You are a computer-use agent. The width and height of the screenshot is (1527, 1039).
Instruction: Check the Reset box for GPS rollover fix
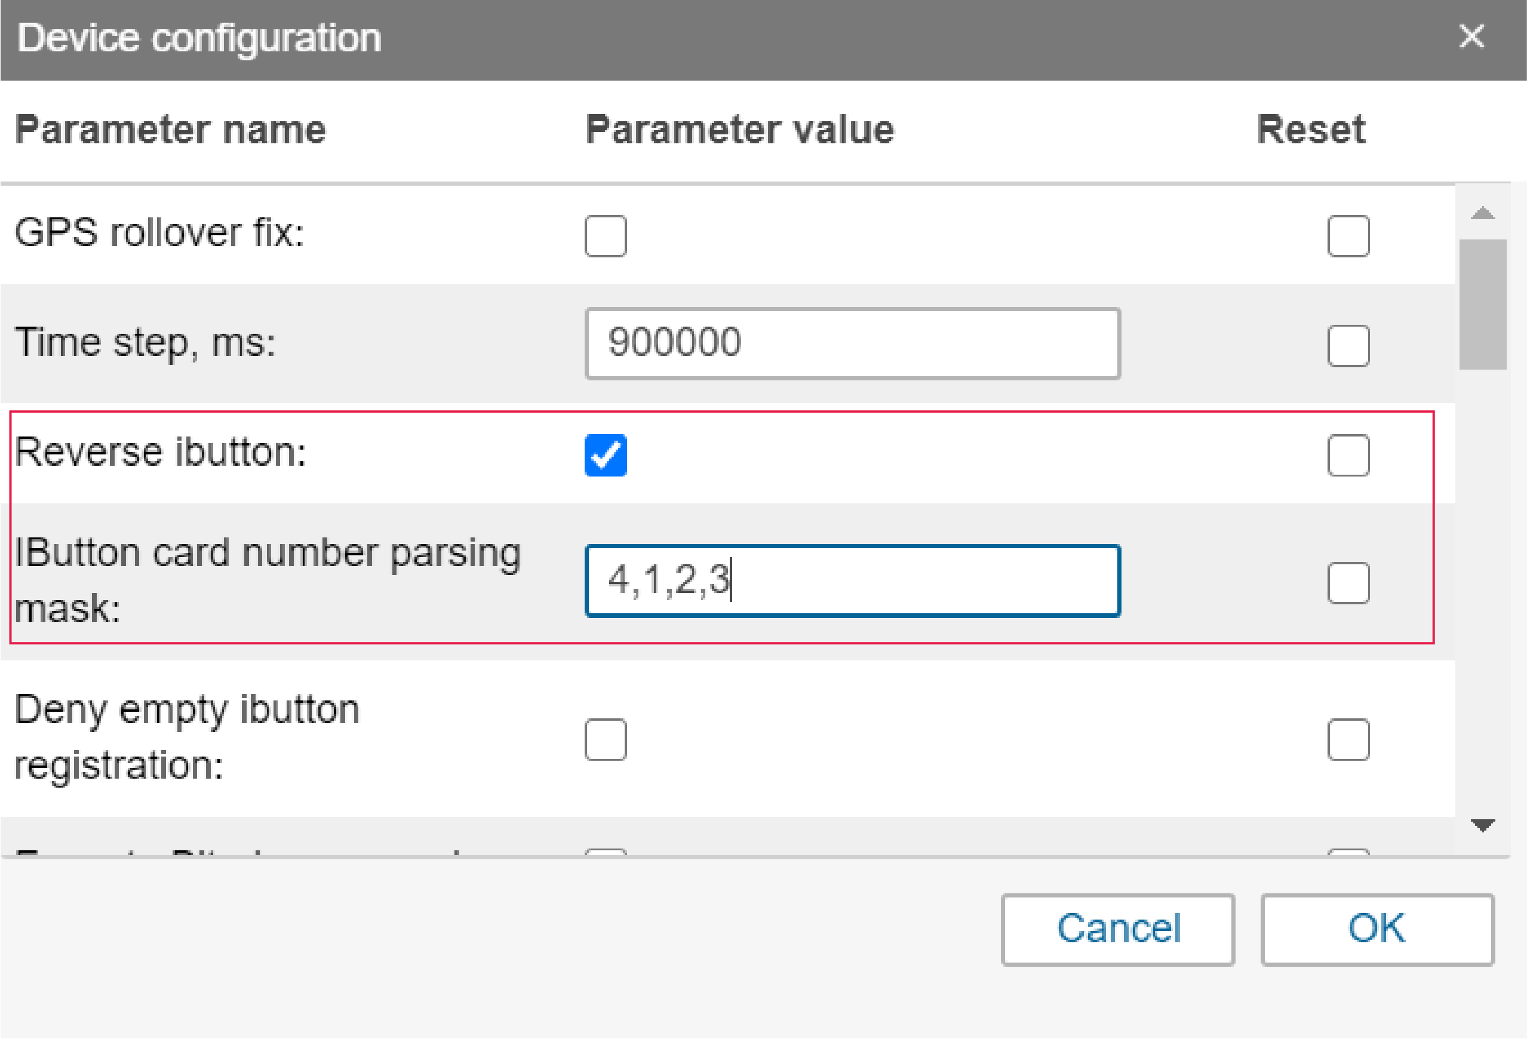1348,236
